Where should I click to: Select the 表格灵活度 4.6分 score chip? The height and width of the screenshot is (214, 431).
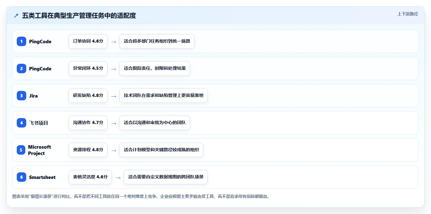(90, 177)
